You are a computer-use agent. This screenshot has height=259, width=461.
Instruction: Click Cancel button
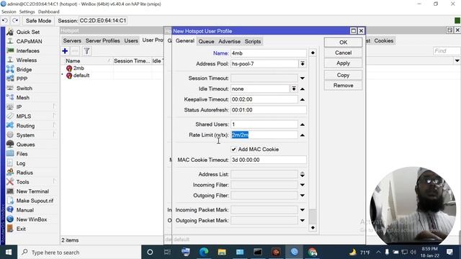click(343, 53)
